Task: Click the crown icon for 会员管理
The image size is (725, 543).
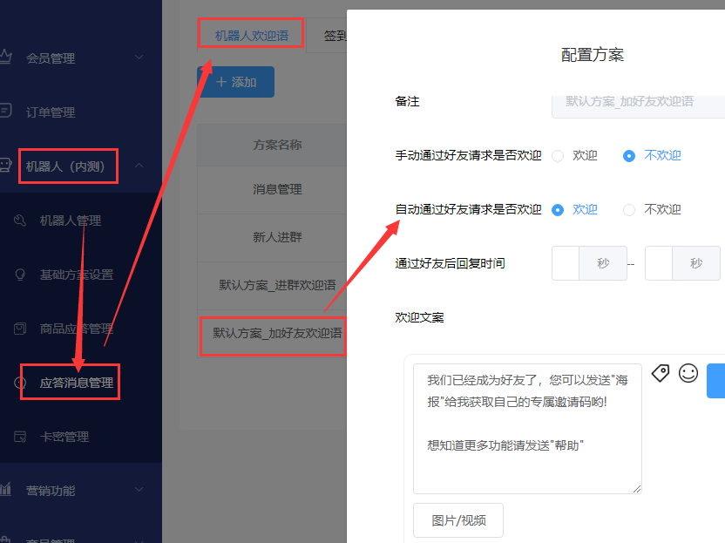Action: click(5, 57)
